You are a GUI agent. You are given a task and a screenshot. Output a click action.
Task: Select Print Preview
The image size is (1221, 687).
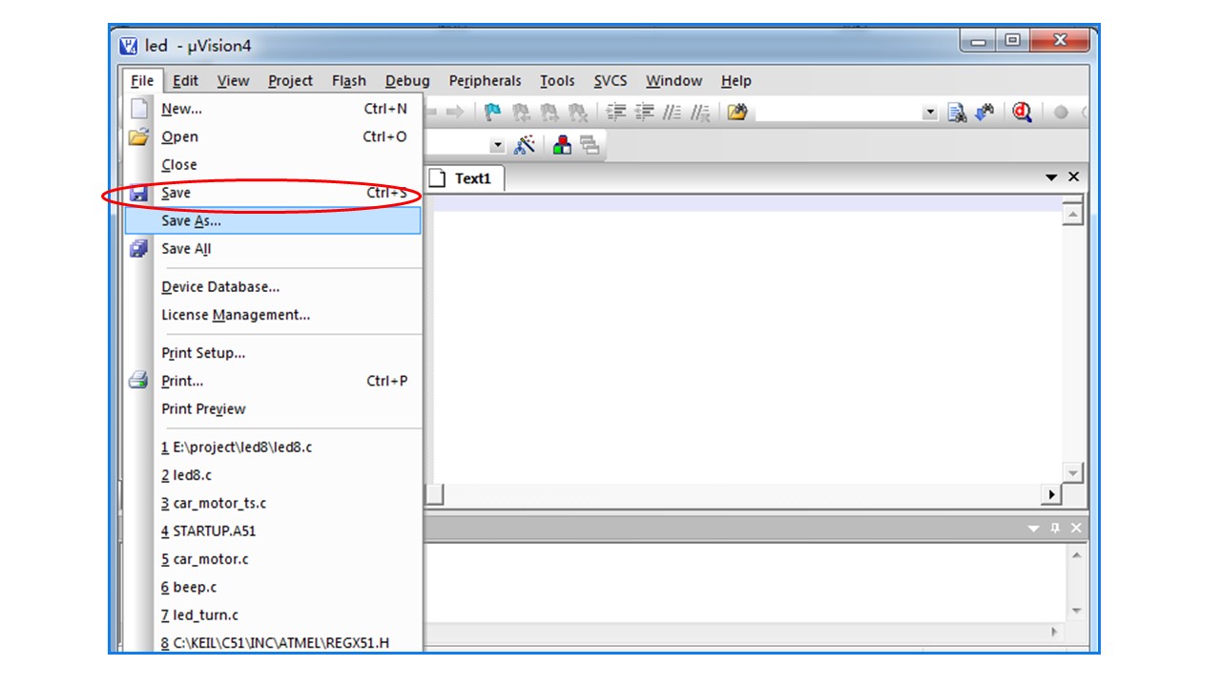tap(273, 408)
